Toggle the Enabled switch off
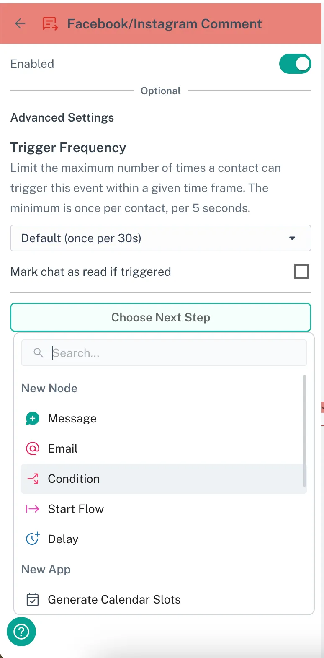The height and width of the screenshot is (658, 324). click(x=295, y=64)
